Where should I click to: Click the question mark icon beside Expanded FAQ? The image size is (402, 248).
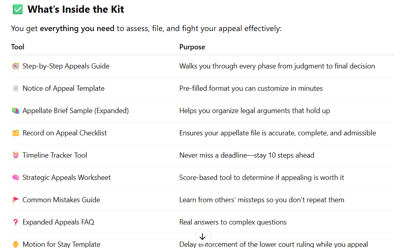pos(16,222)
